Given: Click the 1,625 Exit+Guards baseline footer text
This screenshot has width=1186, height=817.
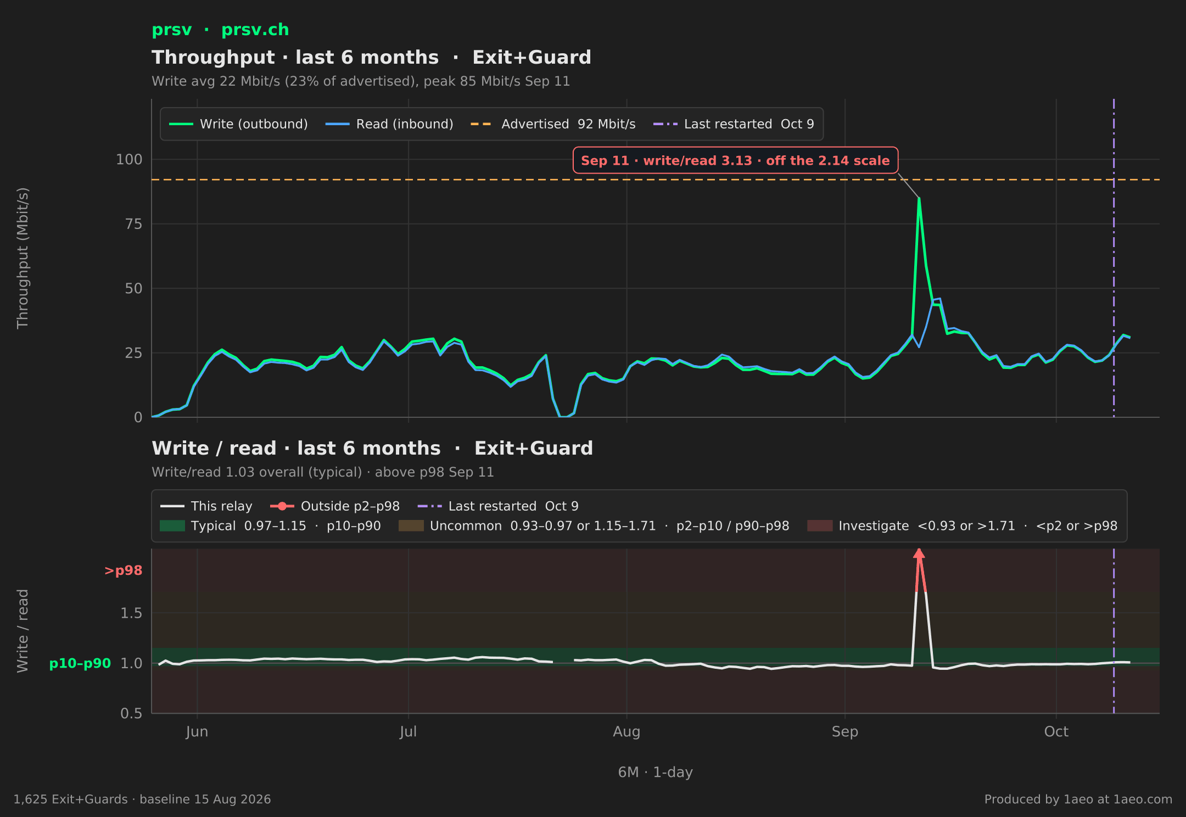Looking at the screenshot, I should [142, 799].
